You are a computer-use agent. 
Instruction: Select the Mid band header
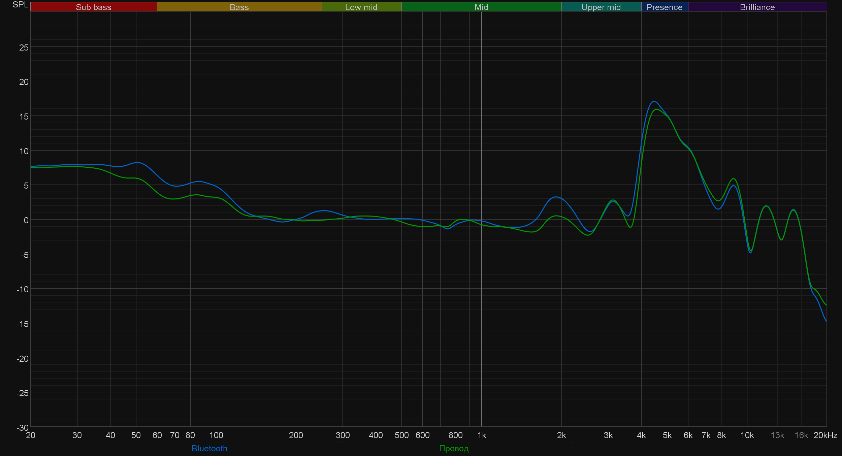pos(481,7)
